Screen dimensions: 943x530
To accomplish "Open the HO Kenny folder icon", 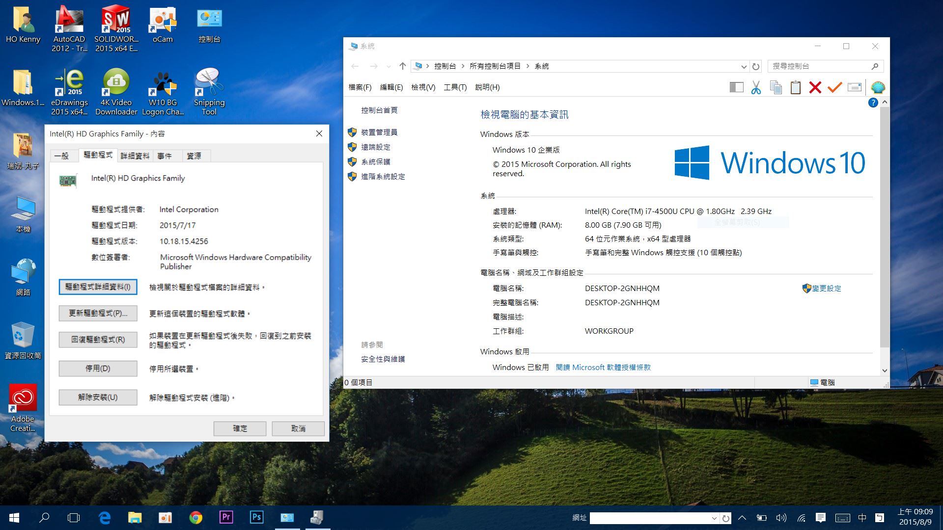I will (x=23, y=25).
